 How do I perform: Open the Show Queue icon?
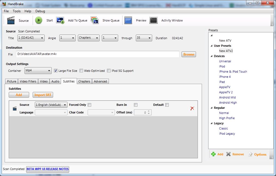coord(95,20)
